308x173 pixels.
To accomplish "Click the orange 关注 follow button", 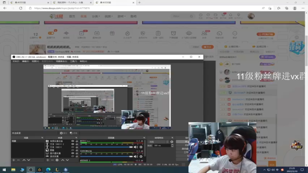I will click(x=208, y=47).
